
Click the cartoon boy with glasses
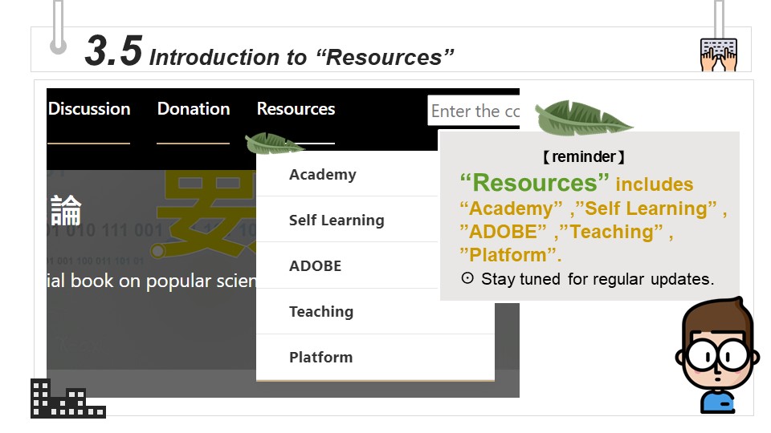pos(717,355)
